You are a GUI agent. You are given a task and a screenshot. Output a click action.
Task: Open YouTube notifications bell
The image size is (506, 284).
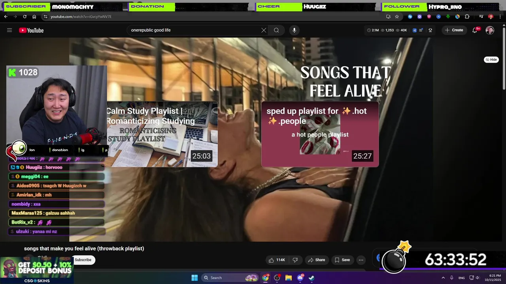(475, 30)
